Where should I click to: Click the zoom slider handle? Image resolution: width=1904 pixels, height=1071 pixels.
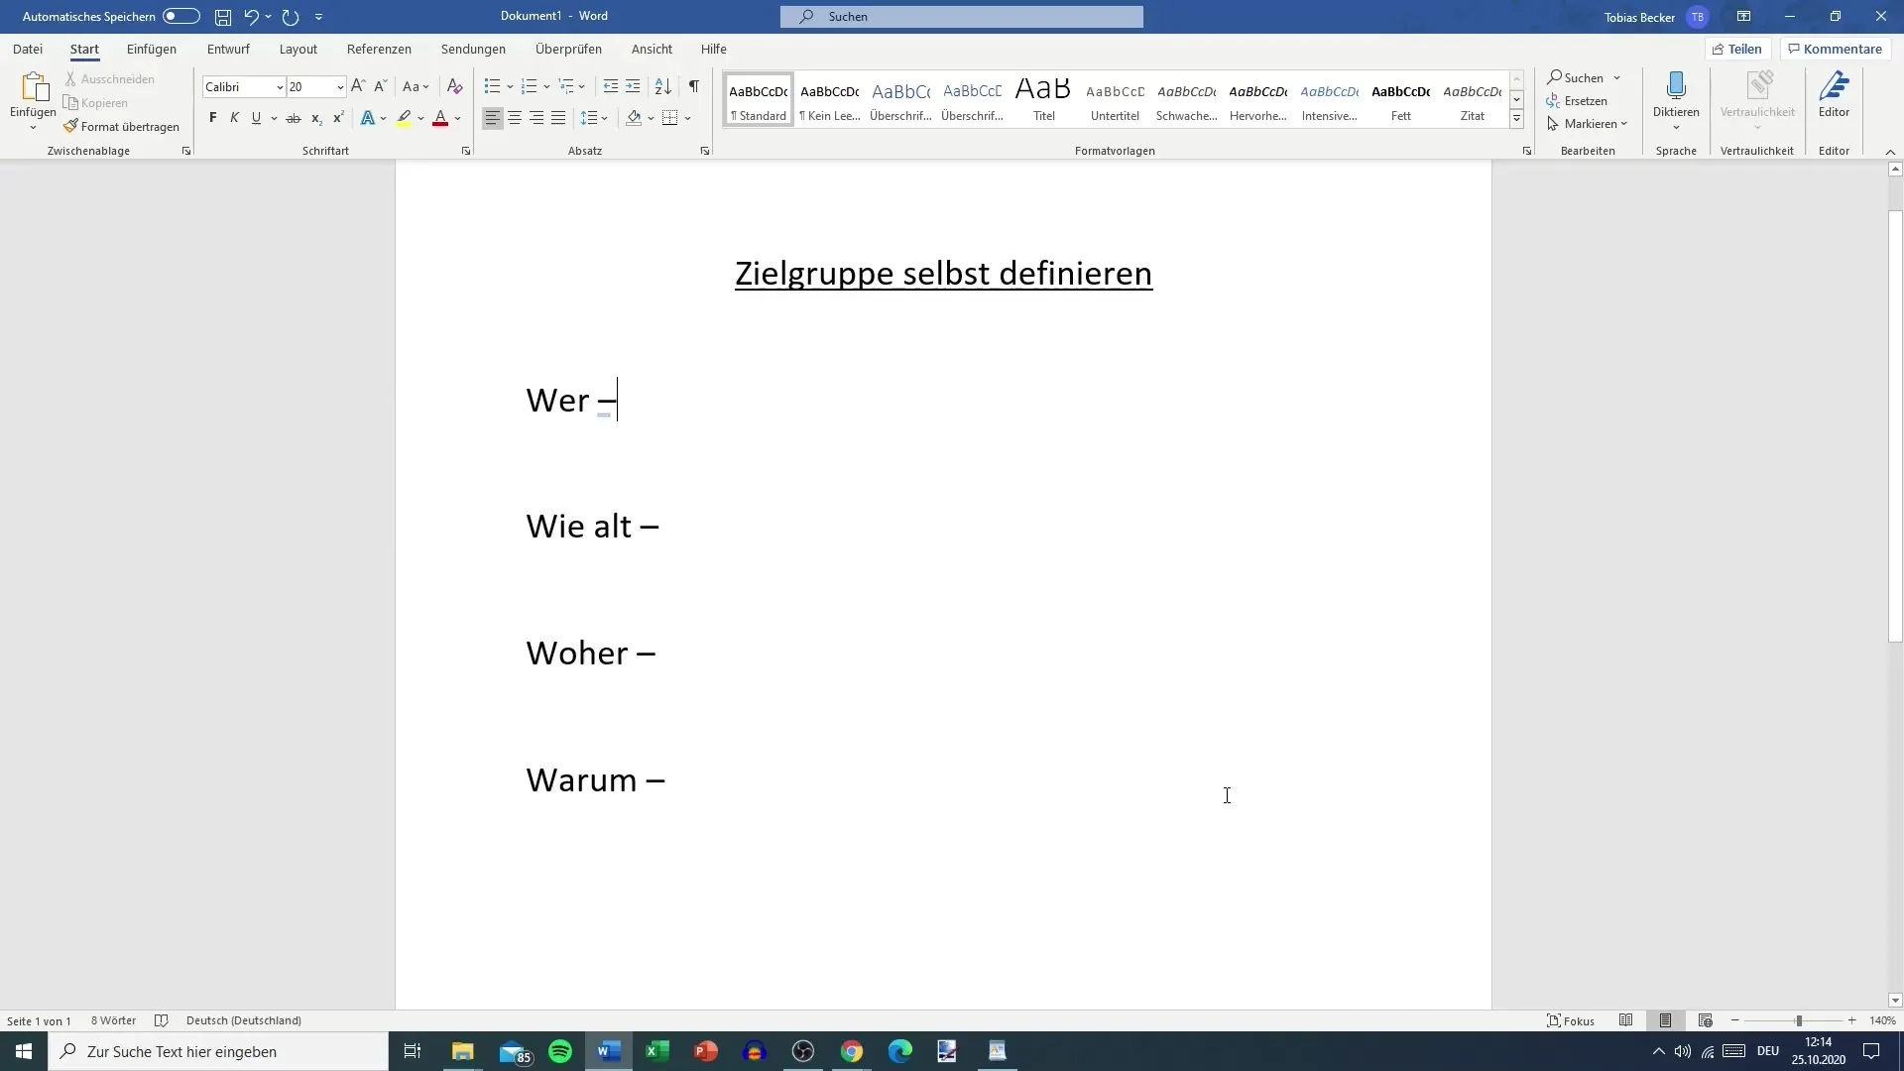click(x=1798, y=1020)
